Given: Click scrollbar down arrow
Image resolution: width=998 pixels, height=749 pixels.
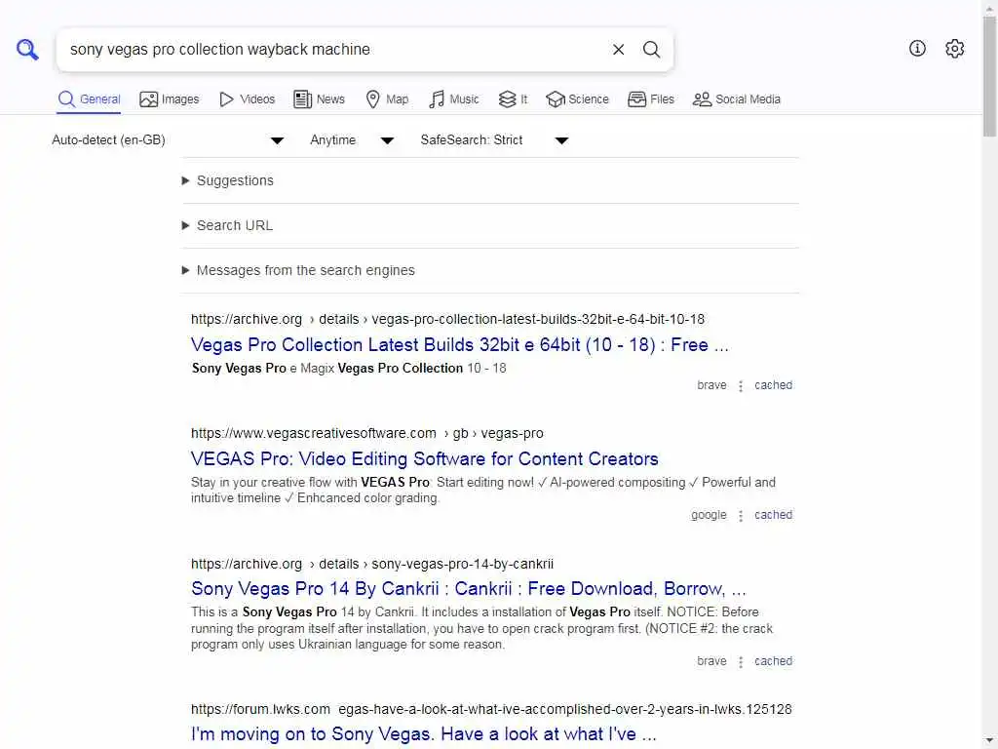Looking at the screenshot, I should 990,741.
